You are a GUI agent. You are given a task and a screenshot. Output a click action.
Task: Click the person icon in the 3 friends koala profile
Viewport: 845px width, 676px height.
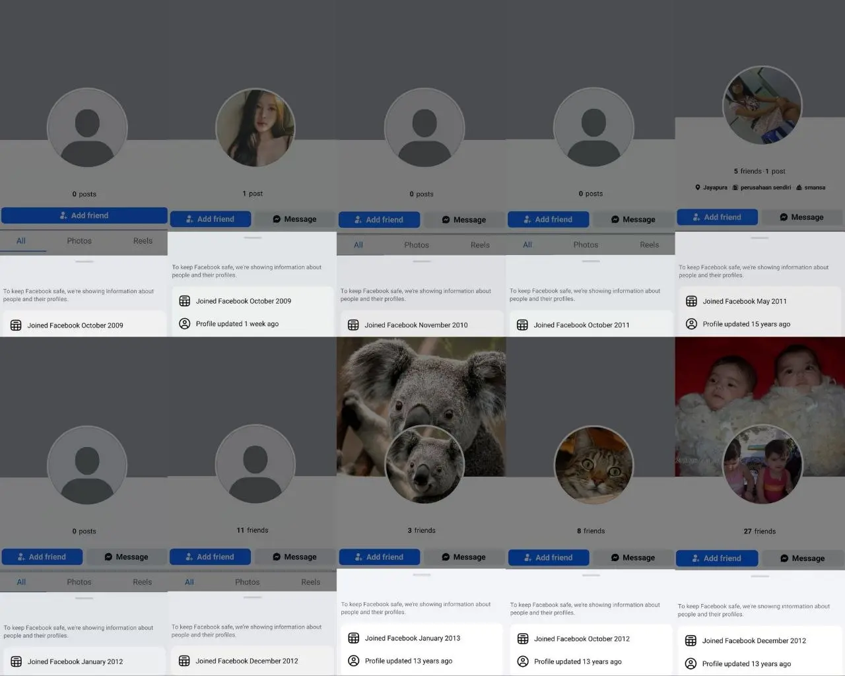click(354, 661)
